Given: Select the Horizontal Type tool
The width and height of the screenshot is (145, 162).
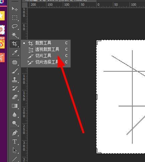Looking at the screenshot, I should point(15,142).
